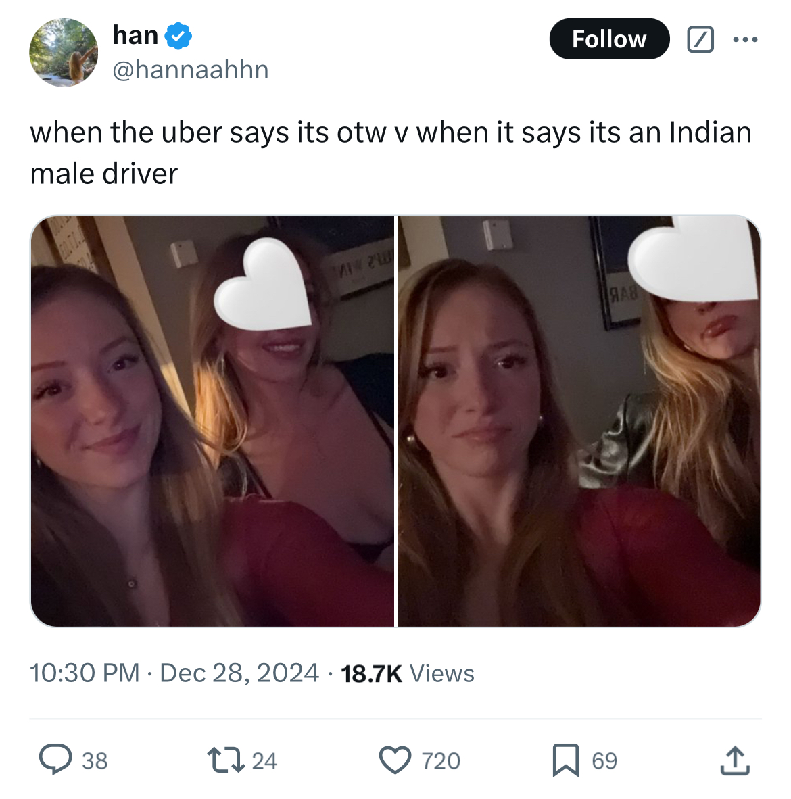Open the Grok slash icon
791x799 pixels.
point(700,39)
